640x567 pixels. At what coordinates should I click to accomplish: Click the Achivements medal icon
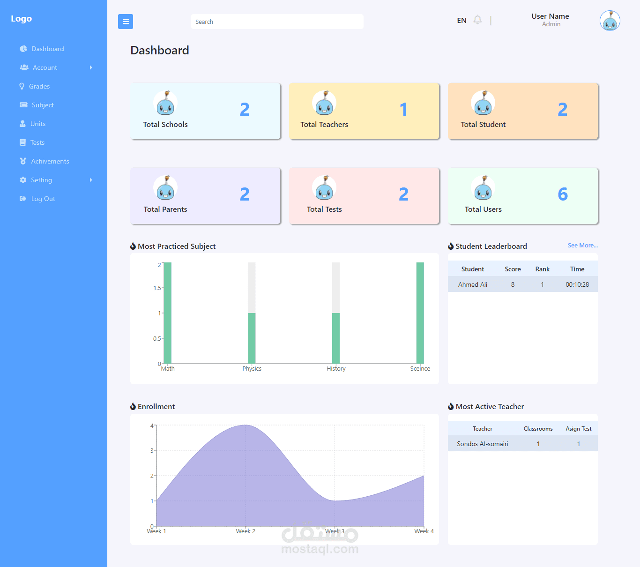click(23, 161)
